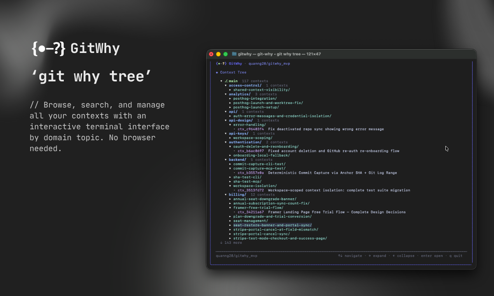Screen dimensions: 494x296
Task: Click the Context Tree heading
Action: tap(231, 72)
